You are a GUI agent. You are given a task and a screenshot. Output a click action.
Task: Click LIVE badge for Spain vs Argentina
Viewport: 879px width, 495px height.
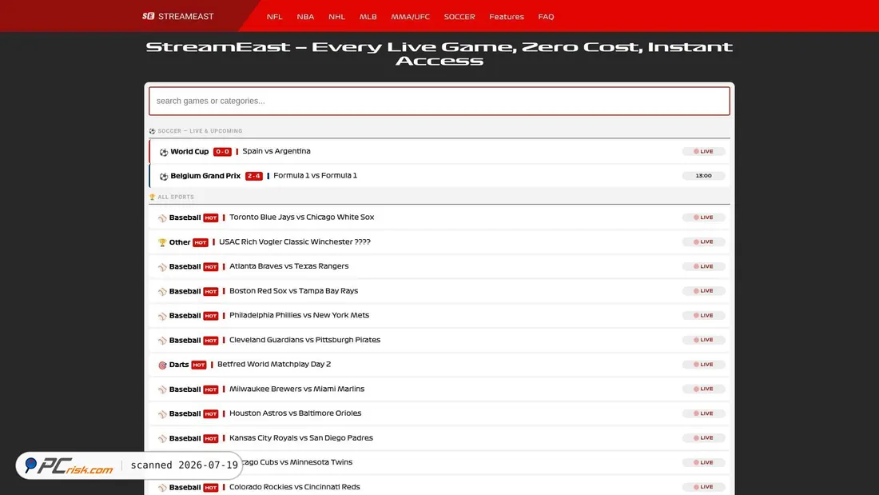click(703, 151)
